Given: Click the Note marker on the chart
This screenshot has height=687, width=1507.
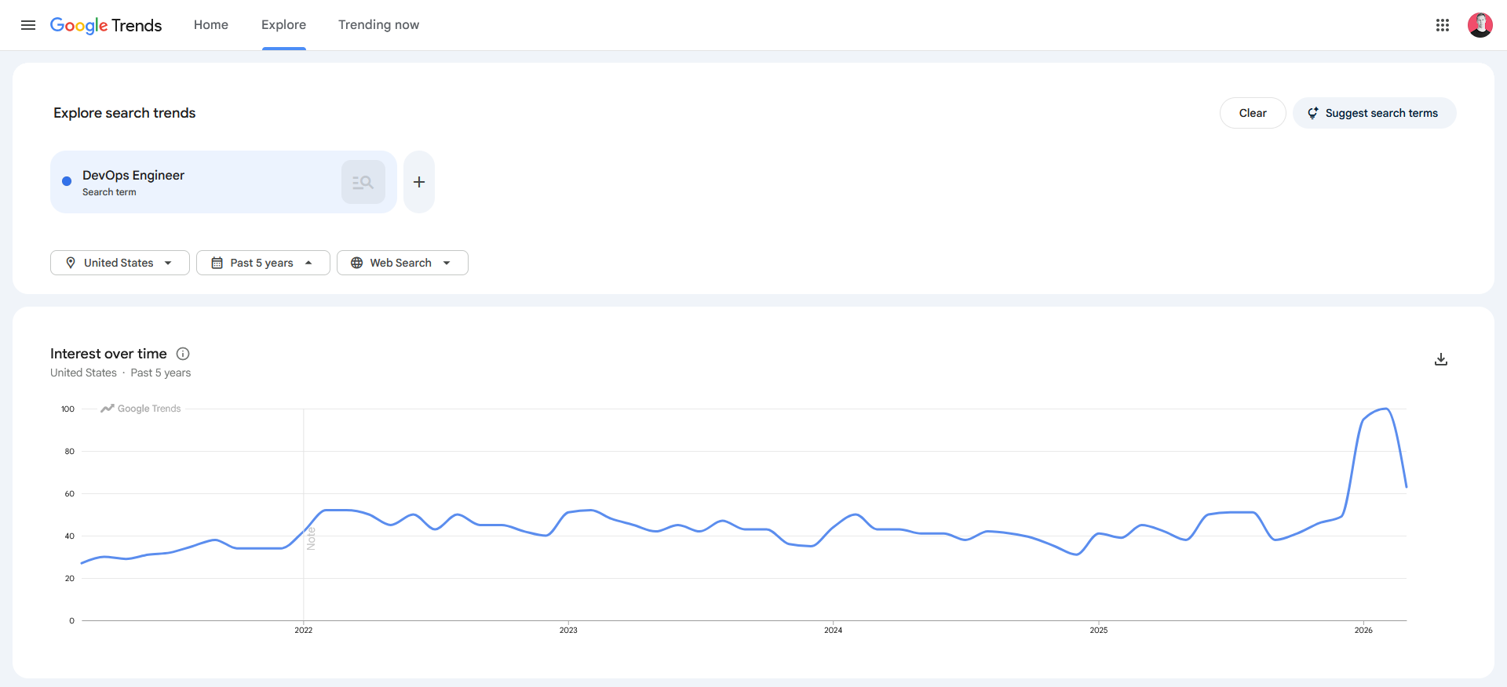Looking at the screenshot, I should coord(311,539).
